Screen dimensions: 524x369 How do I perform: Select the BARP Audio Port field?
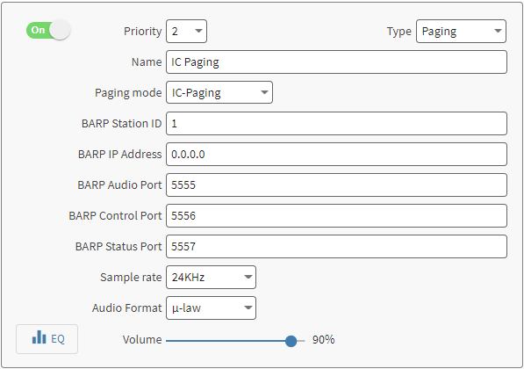pyautogui.click(x=336, y=184)
